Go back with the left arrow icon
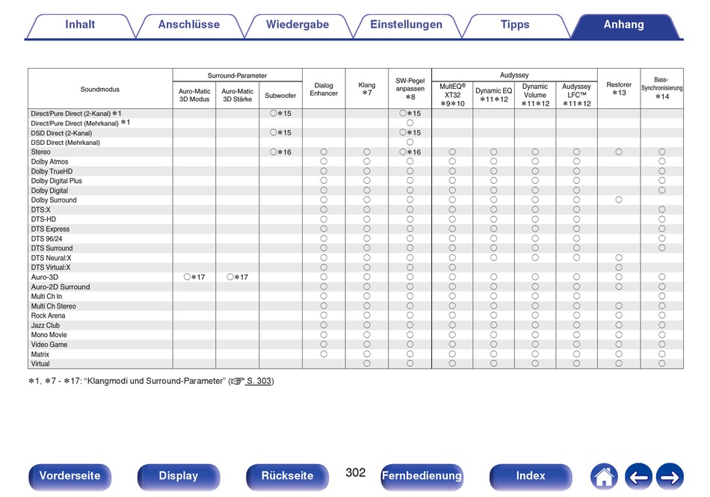 (638, 477)
